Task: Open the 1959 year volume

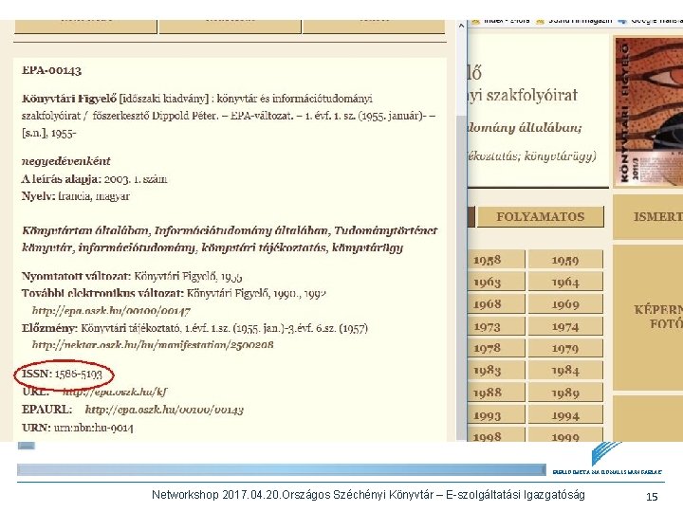Action: point(565,260)
